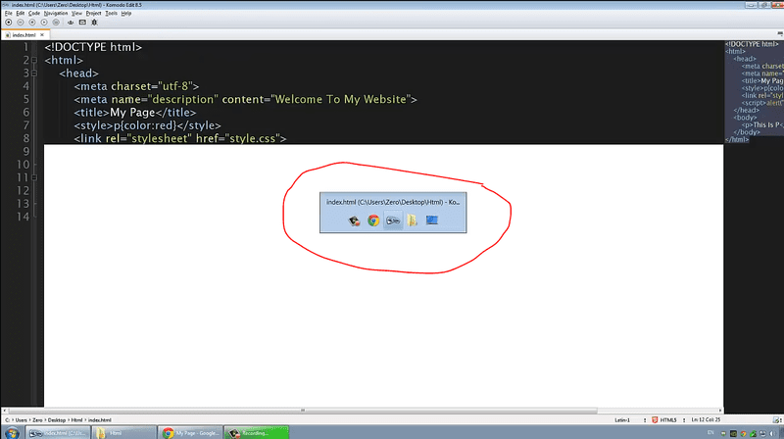Collapse the html tag fold on line 2
The image size is (784, 439).
[34, 60]
